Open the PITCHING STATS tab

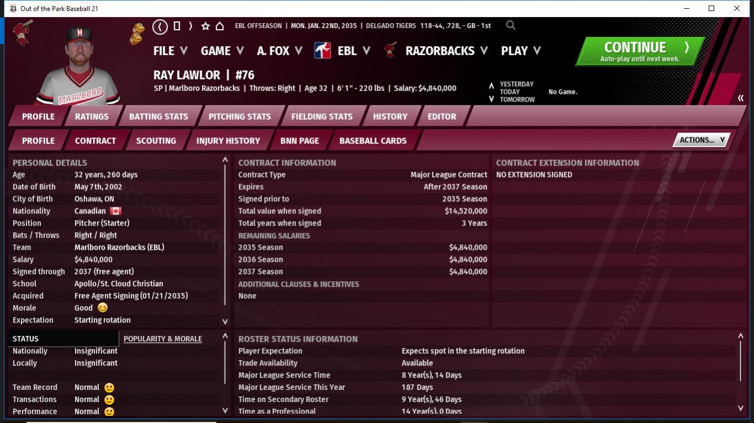pos(240,116)
